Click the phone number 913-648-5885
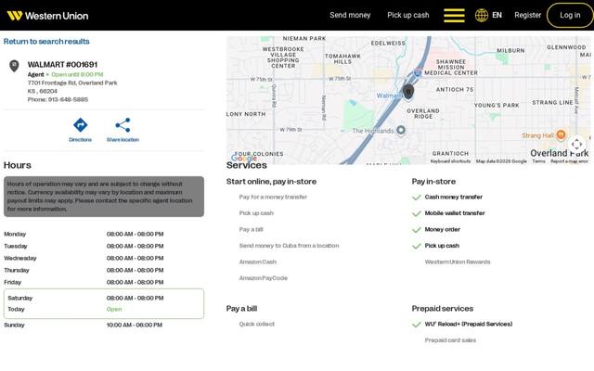Screen dimensions: 594x371 (x=68, y=99)
